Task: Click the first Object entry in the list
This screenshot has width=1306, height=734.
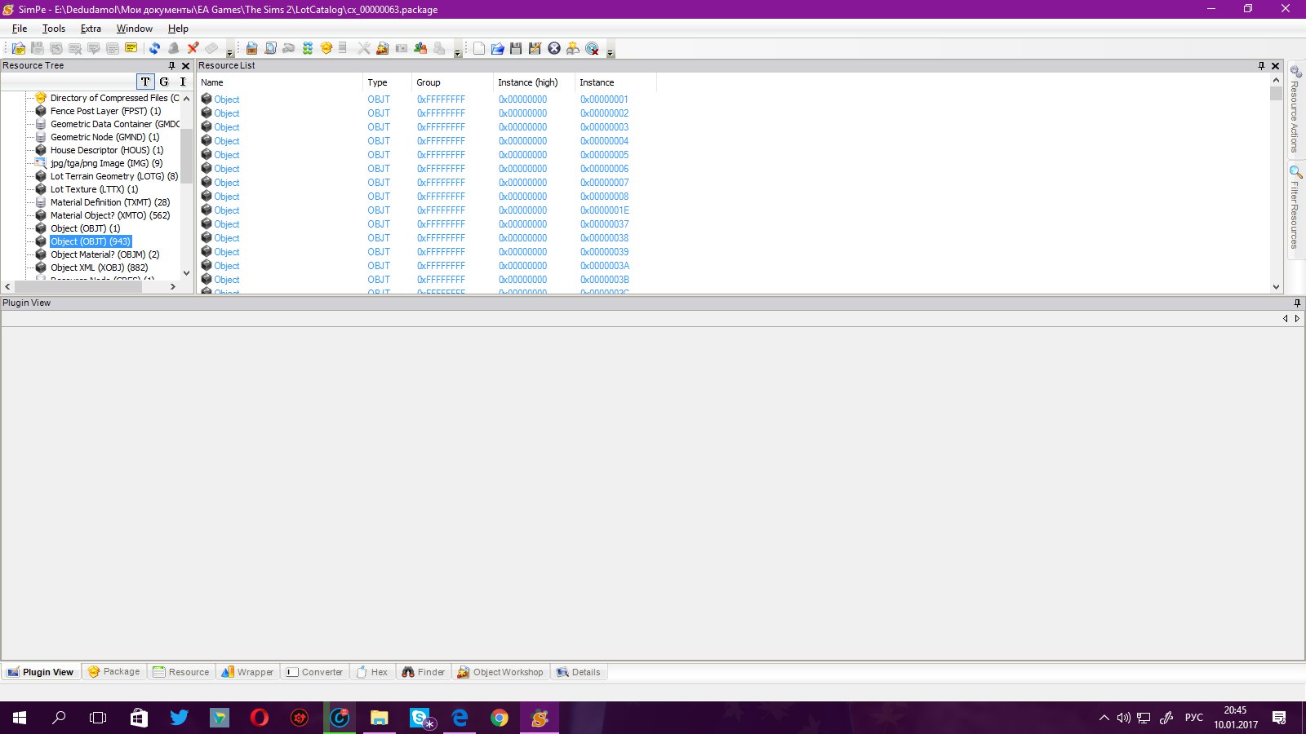Action: click(x=227, y=99)
